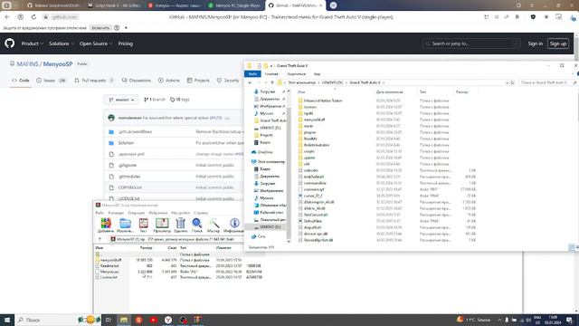Open WinRAR Commands menu
The width and height of the screenshot is (579, 326).
tap(116, 213)
